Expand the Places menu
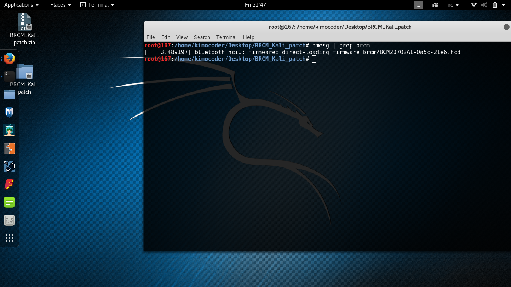Screen dimensions: 511x287 (61, 5)
